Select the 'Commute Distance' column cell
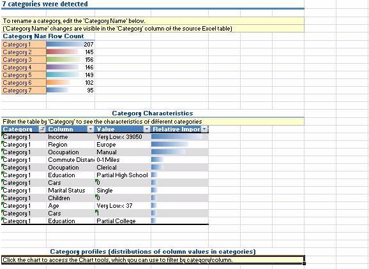The width and height of the screenshot is (369, 269). [x=71, y=160]
